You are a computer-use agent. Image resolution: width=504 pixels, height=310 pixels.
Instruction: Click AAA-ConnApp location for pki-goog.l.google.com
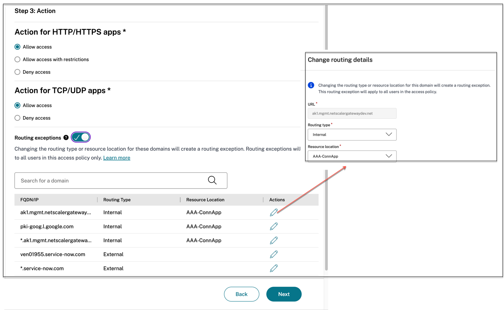[204, 226]
